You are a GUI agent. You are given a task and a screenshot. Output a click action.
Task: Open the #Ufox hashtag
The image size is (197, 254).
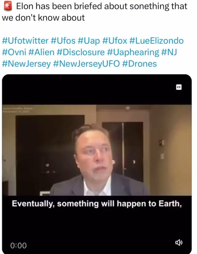pyautogui.click(x=115, y=41)
